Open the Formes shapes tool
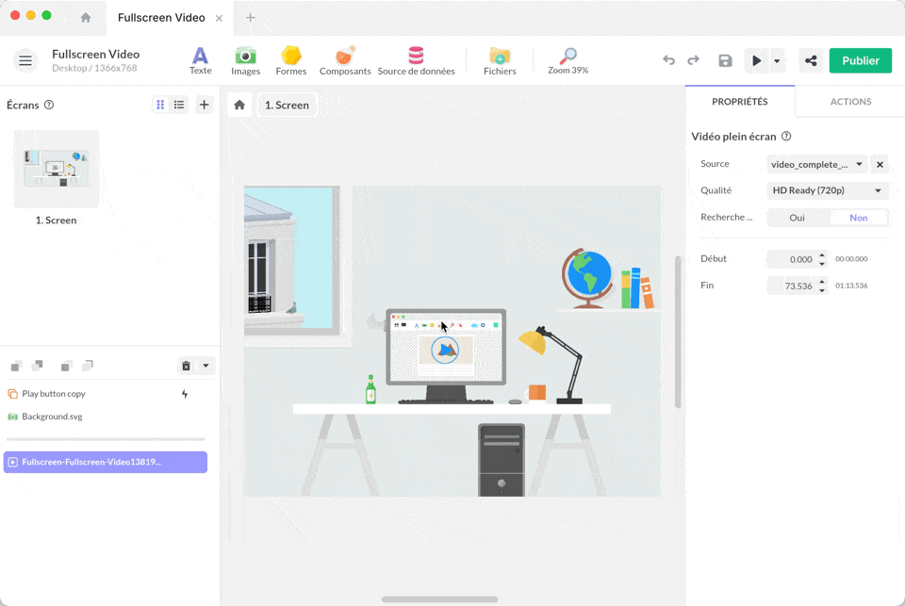This screenshot has width=905, height=606. click(x=291, y=60)
